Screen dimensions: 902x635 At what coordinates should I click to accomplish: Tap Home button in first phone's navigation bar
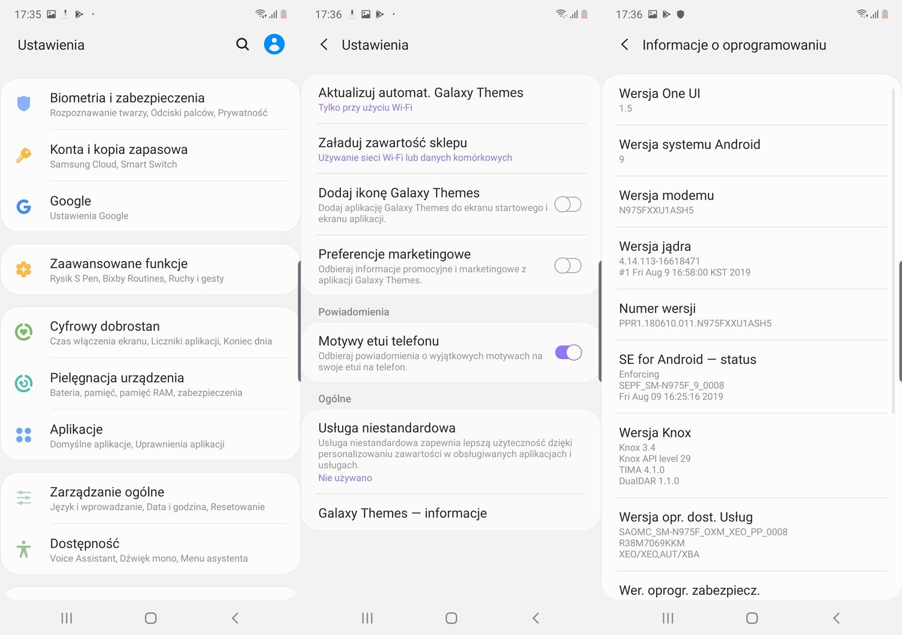coord(150,618)
